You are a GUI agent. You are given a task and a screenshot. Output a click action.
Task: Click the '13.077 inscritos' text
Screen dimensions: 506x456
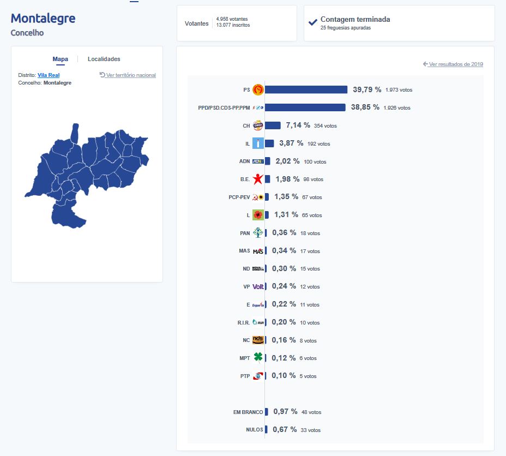pos(233,25)
